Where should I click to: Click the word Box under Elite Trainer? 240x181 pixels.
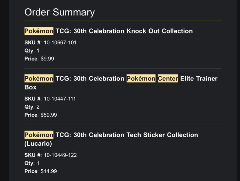(31, 87)
